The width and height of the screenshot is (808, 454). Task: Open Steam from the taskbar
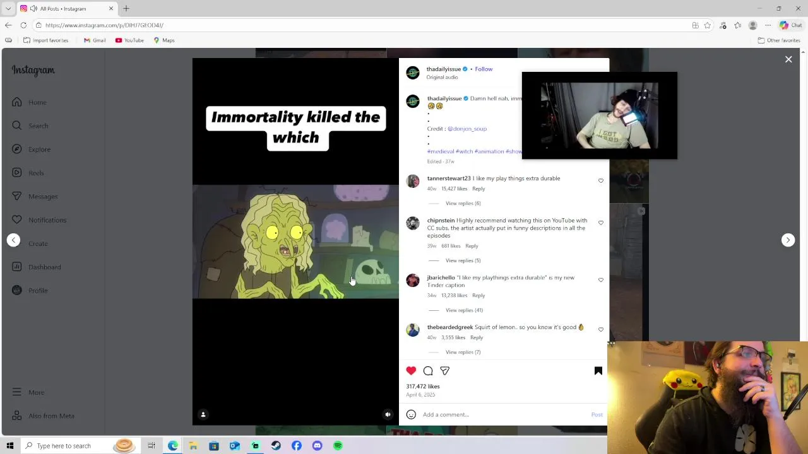[276, 446]
